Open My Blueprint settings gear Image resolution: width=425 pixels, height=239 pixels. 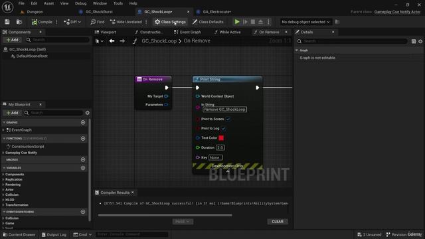(87, 113)
